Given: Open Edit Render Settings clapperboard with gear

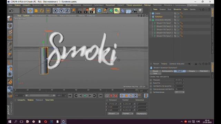Looking at the screenshot, I should click(x=92, y=11).
